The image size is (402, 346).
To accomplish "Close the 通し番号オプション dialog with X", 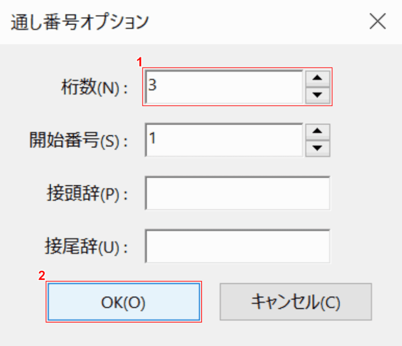I will [x=378, y=22].
